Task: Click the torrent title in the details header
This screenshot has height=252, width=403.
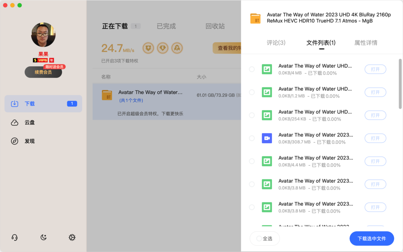Action: tap(329, 18)
